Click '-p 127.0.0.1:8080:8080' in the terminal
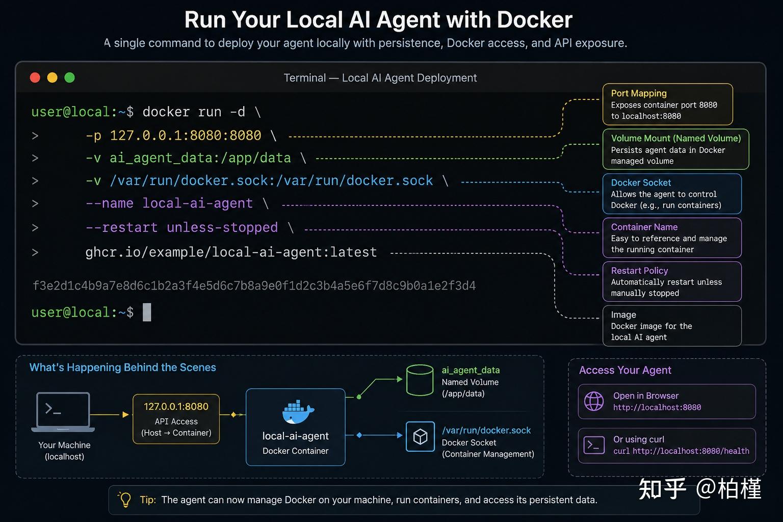The image size is (783, 522). (173, 135)
